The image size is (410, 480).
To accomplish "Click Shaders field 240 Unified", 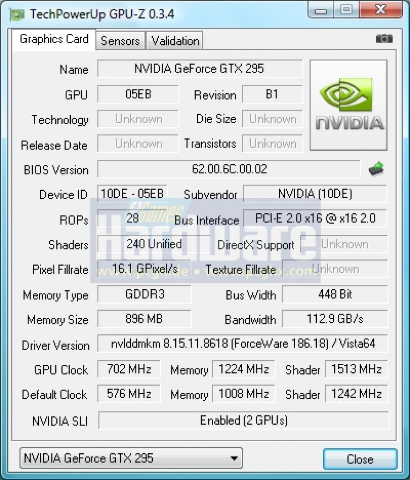I will [x=154, y=244].
